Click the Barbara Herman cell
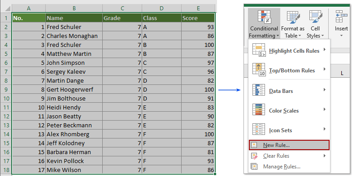352x176 pixels. [74, 152]
